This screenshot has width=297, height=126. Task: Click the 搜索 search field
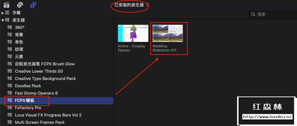tap(273, 14)
